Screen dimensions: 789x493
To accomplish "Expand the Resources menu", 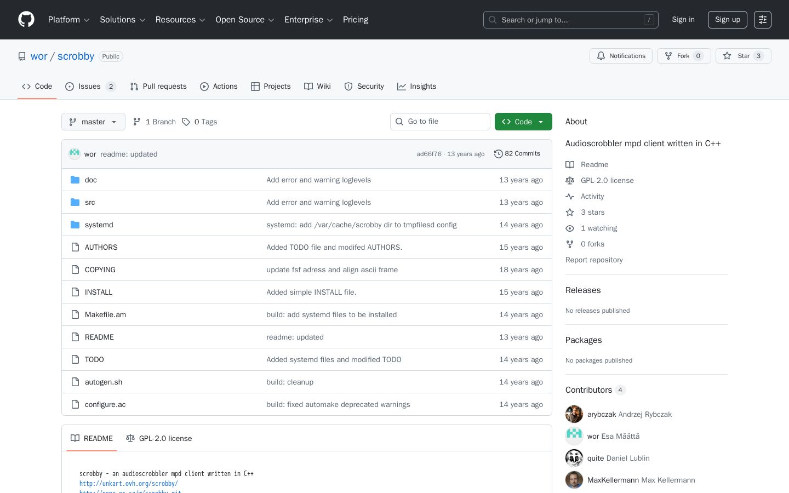I will 180,20.
